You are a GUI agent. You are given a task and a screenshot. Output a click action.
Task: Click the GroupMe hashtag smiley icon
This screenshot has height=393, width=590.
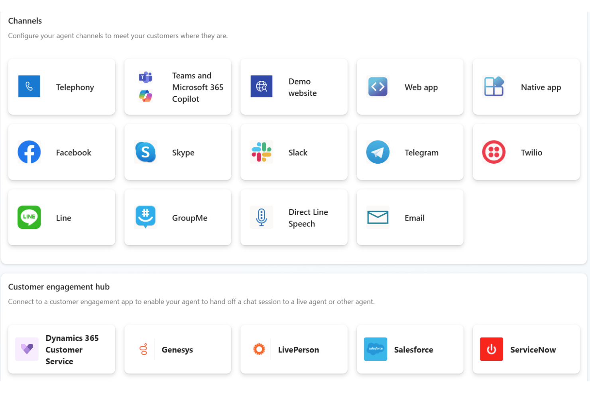pyautogui.click(x=146, y=217)
